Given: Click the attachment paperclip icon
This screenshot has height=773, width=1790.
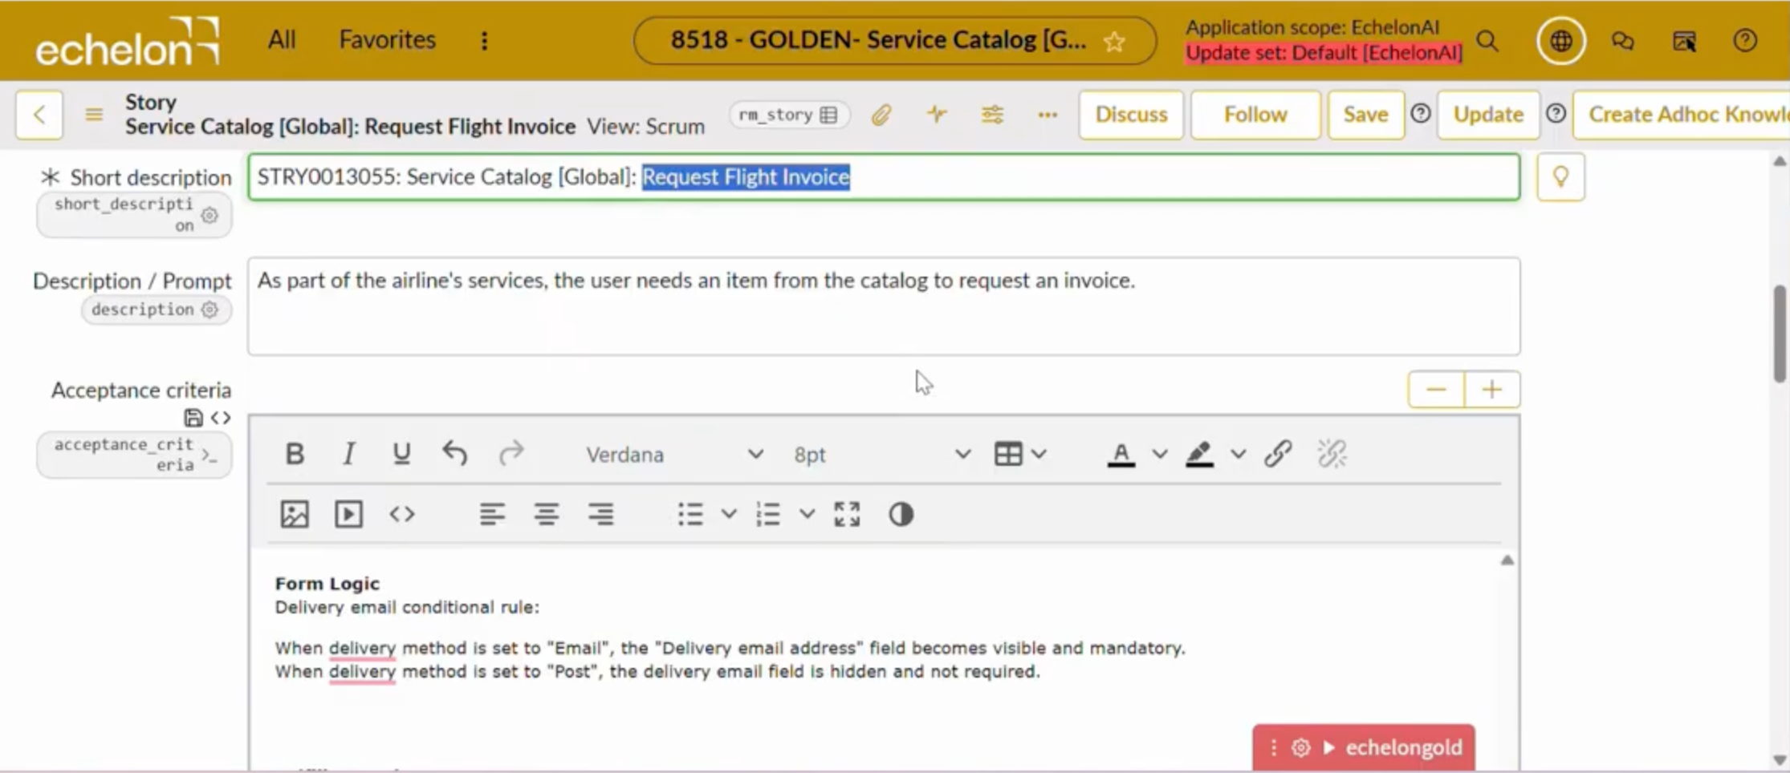Looking at the screenshot, I should point(881,115).
